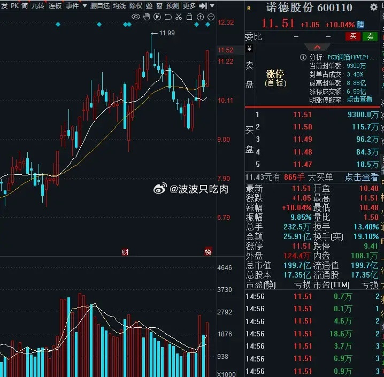Open the PK comparison tab
The width and height of the screenshot is (384, 377).
click(x=14, y=5)
